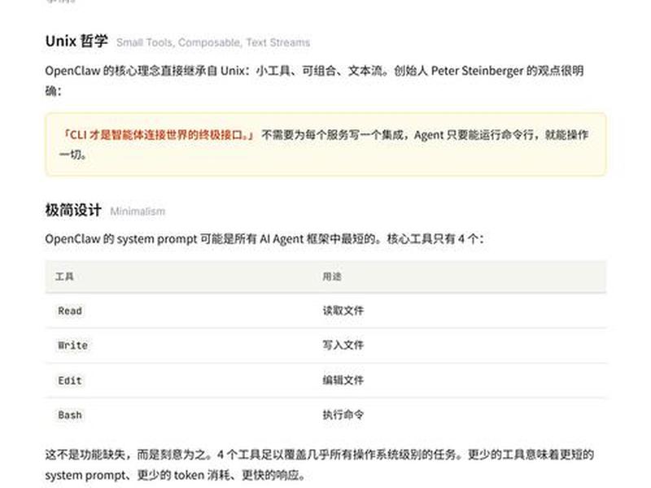Click the subtitle "Small Tools, Composable, Text Streams"
The height and width of the screenshot is (488, 651).
click(x=213, y=43)
